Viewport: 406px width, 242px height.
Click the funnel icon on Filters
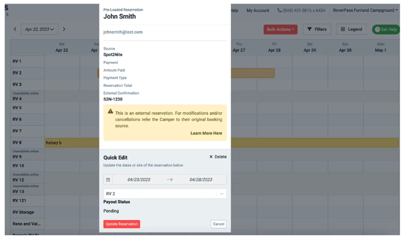click(x=309, y=29)
